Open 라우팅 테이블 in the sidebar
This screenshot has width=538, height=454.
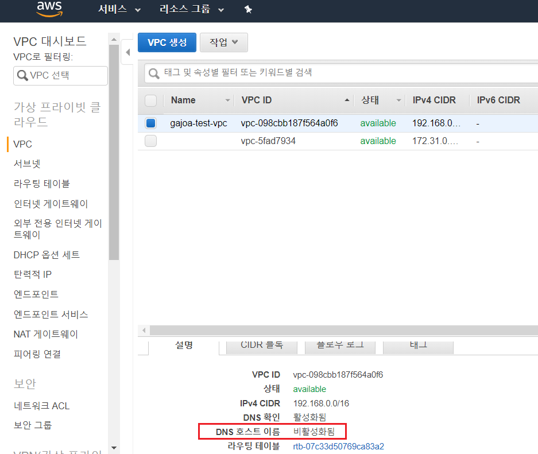tap(41, 184)
